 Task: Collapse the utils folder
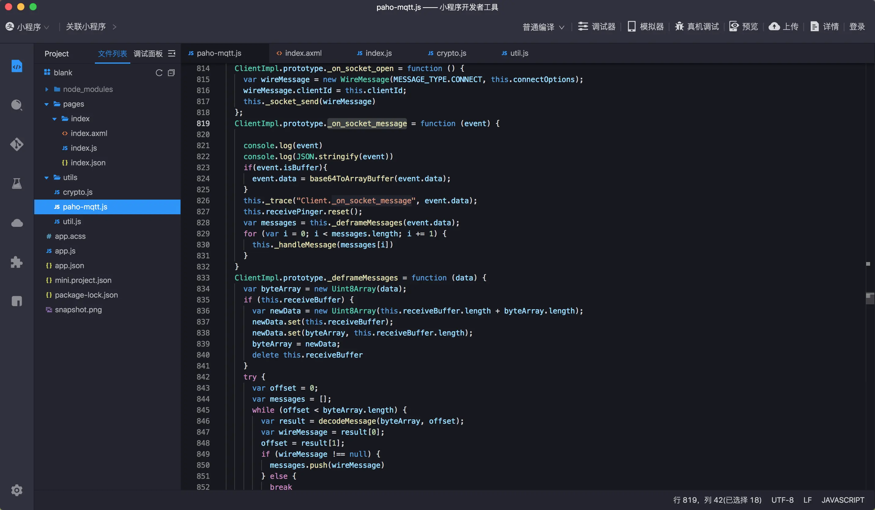(47, 178)
